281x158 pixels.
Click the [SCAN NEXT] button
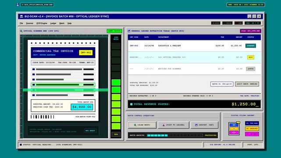[x=142, y=125]
